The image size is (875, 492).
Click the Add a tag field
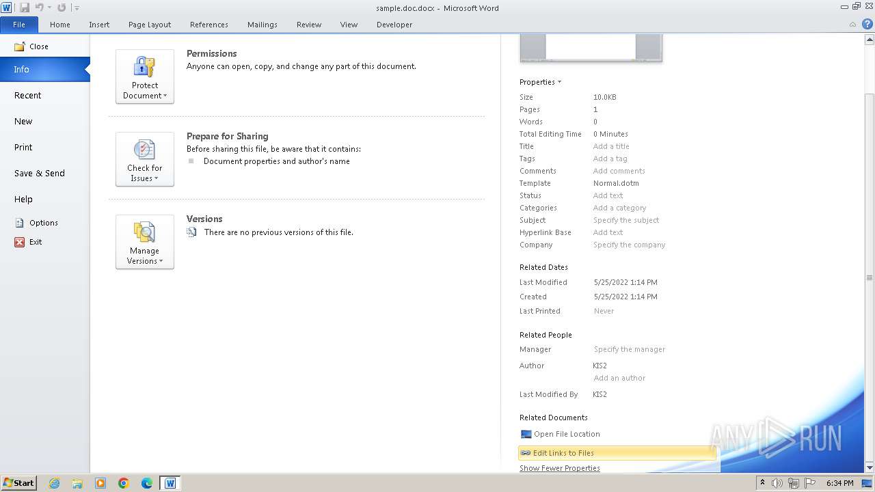coord(610,159)
